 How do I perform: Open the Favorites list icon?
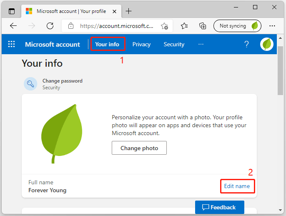tap(185, 26)
